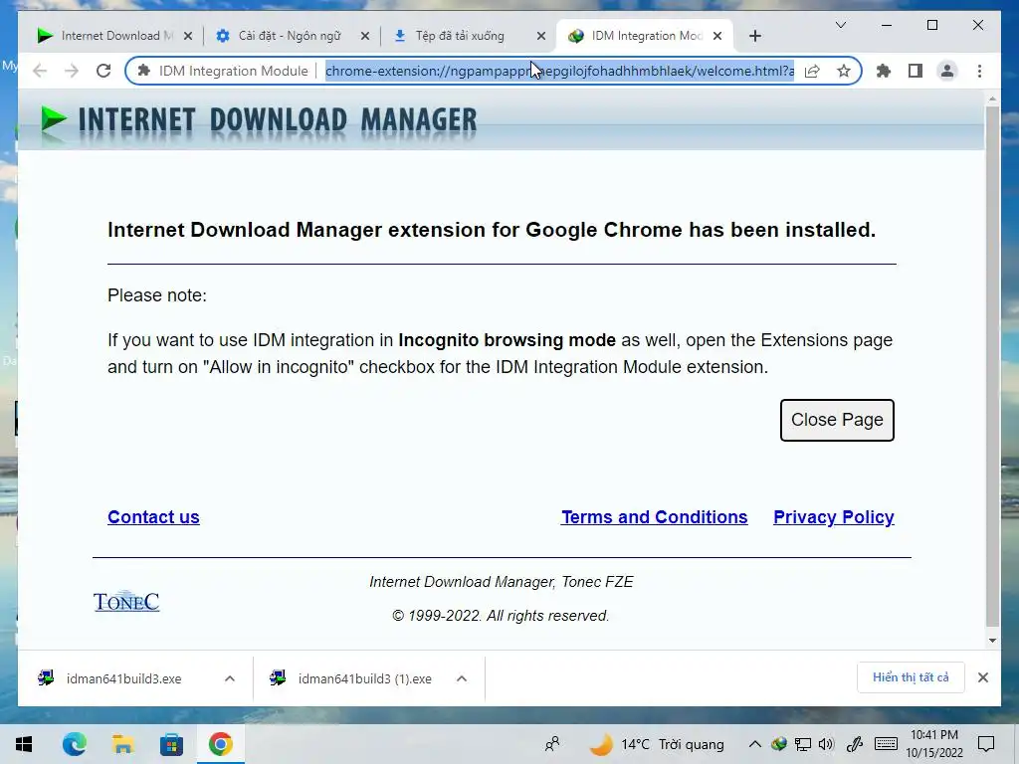Screen dimensions: 1019x764
Task: Click the Chrome taskbar icon
Action: [220, 744]
